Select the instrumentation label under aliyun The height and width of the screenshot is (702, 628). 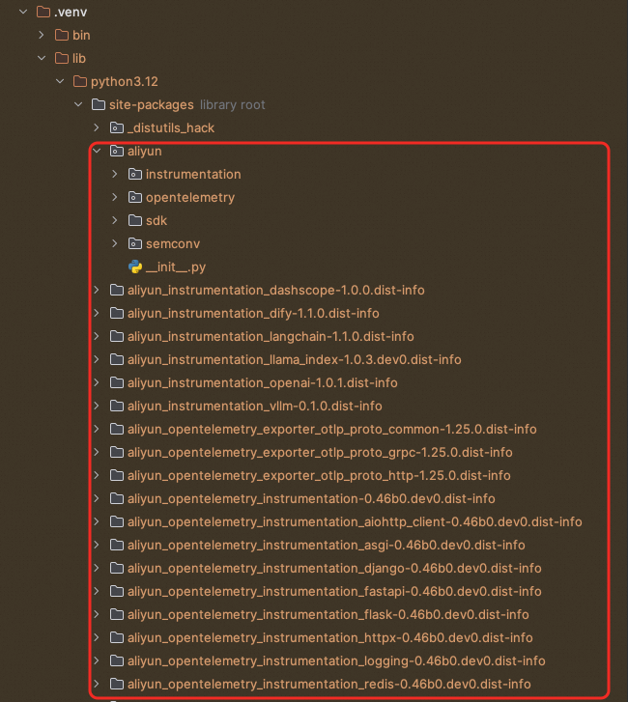coord(193,174)
